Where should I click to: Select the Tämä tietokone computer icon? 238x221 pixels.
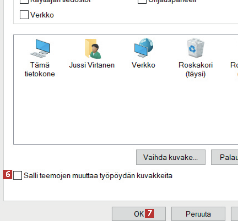pos(40,48)
